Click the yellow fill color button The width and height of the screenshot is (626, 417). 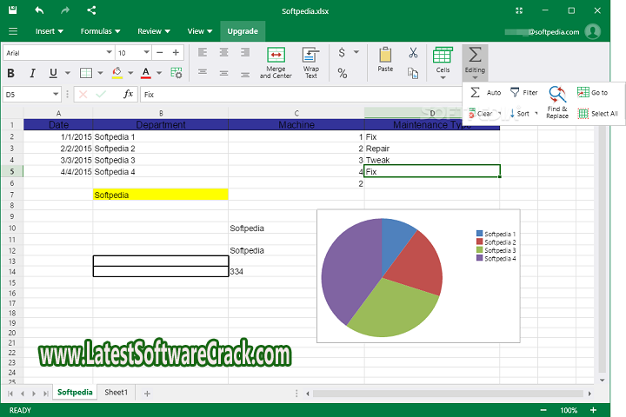coord(117,73)
